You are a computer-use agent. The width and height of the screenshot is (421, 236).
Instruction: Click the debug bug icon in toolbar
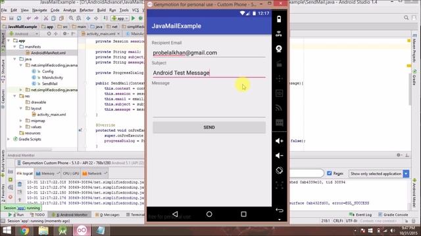(x=140, y=18)
